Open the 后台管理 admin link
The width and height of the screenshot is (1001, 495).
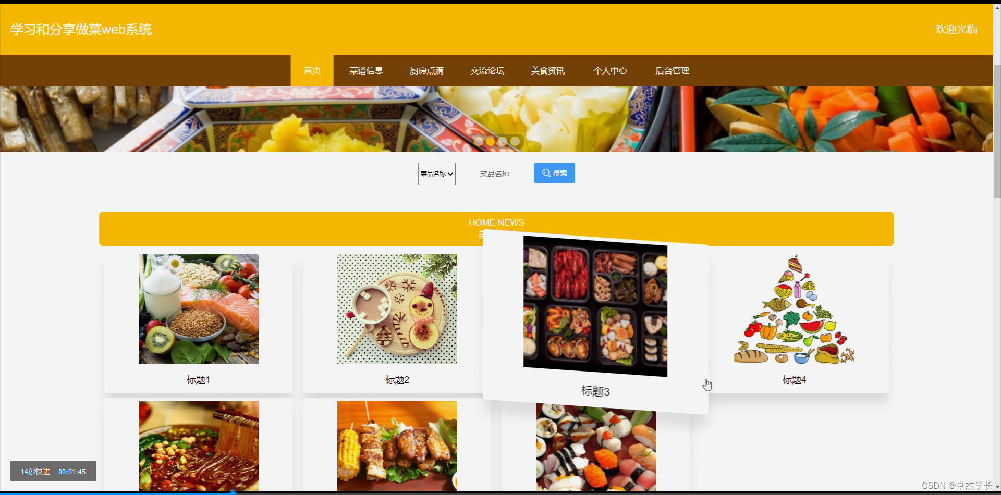tap(672, 71)
